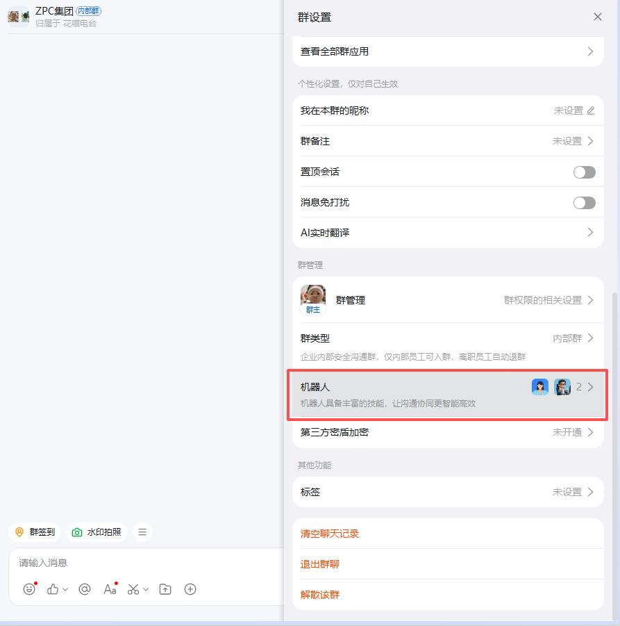The width and height of the screenshot is (620, 626).
Task: Click the thumbs-up reaction icon
Action: (x=53, y=589)
